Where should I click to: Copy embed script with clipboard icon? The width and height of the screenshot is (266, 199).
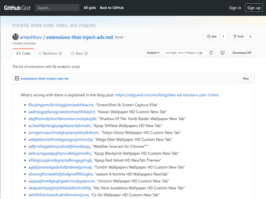coord(211,53)
